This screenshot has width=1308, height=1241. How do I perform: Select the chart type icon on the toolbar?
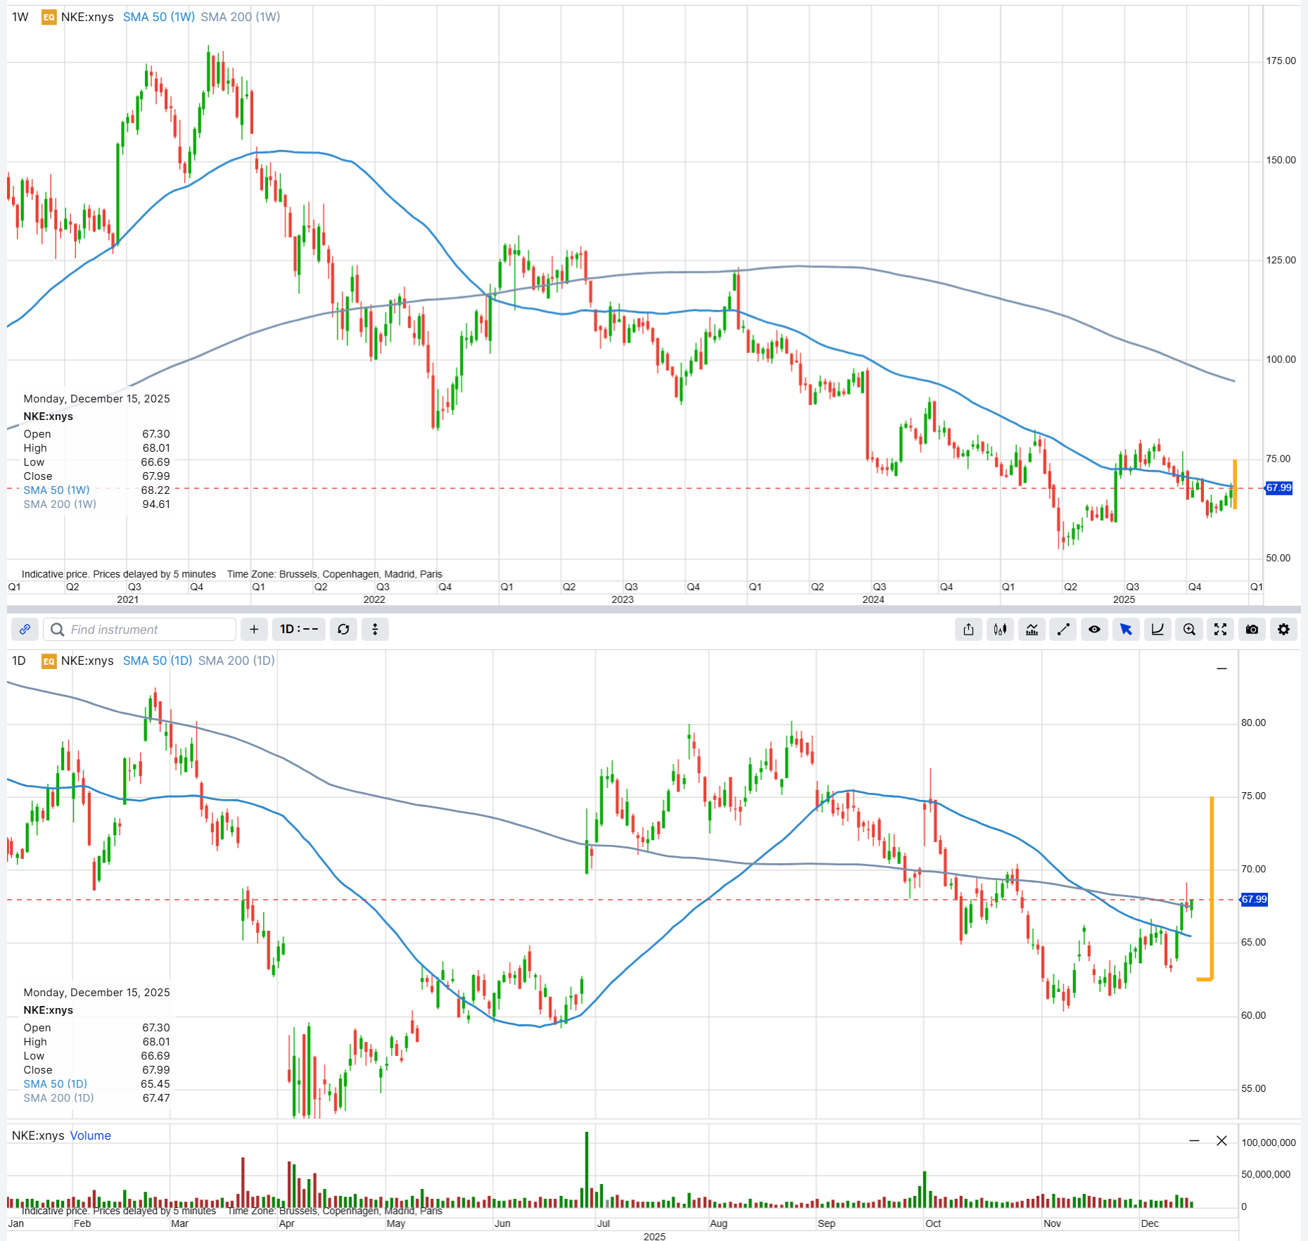pos(1032,630)
